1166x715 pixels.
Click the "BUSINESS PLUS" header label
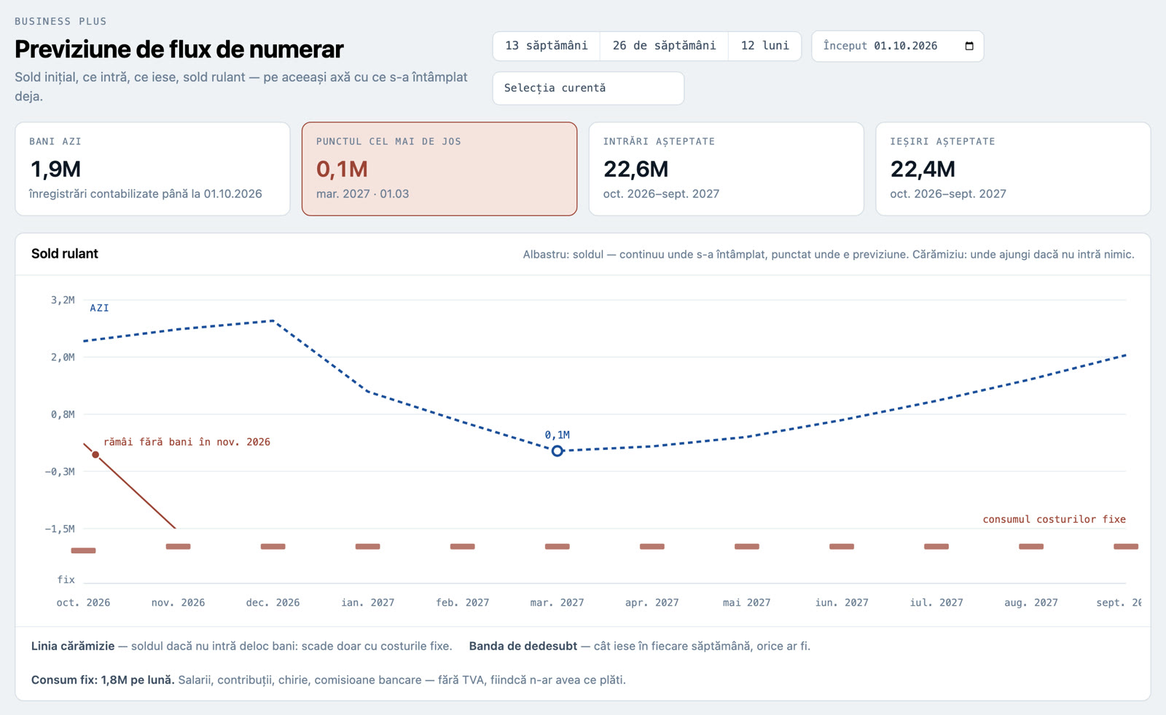coord(60,21)
